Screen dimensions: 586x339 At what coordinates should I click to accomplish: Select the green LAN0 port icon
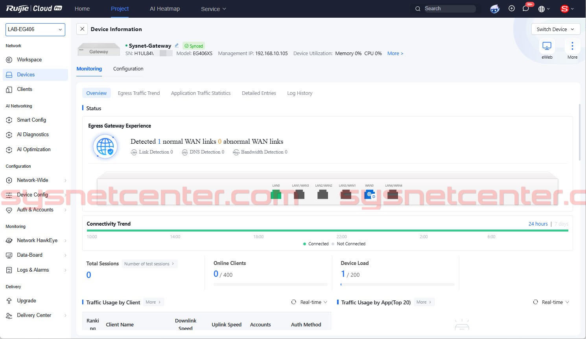click(x=276, y=194)
